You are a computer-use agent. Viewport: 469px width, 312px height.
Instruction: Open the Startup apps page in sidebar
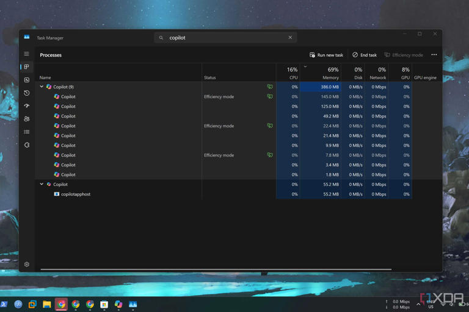coord(27,105)
